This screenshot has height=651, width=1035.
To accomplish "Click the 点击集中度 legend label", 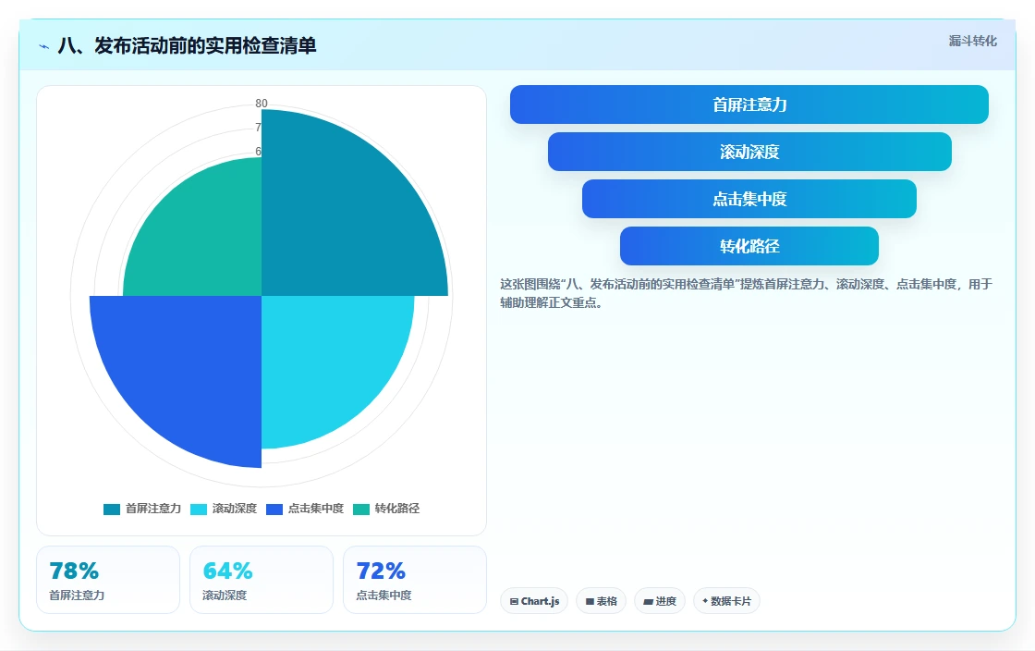I will click(315, 509).
